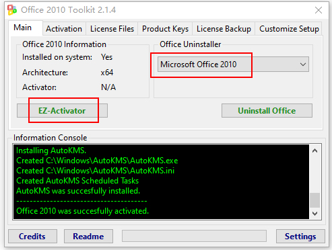Open the Credits dialog
This screenshot has height=250, width=332.
(x=32, y=236)
